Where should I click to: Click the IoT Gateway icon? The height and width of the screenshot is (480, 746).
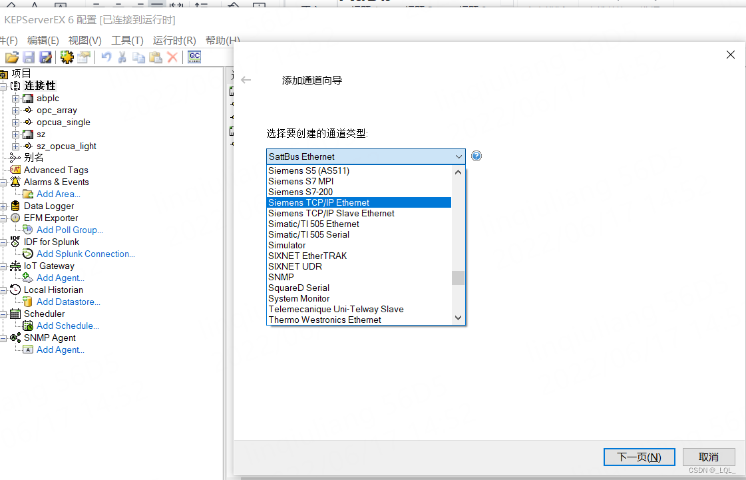tap(15, 266)
